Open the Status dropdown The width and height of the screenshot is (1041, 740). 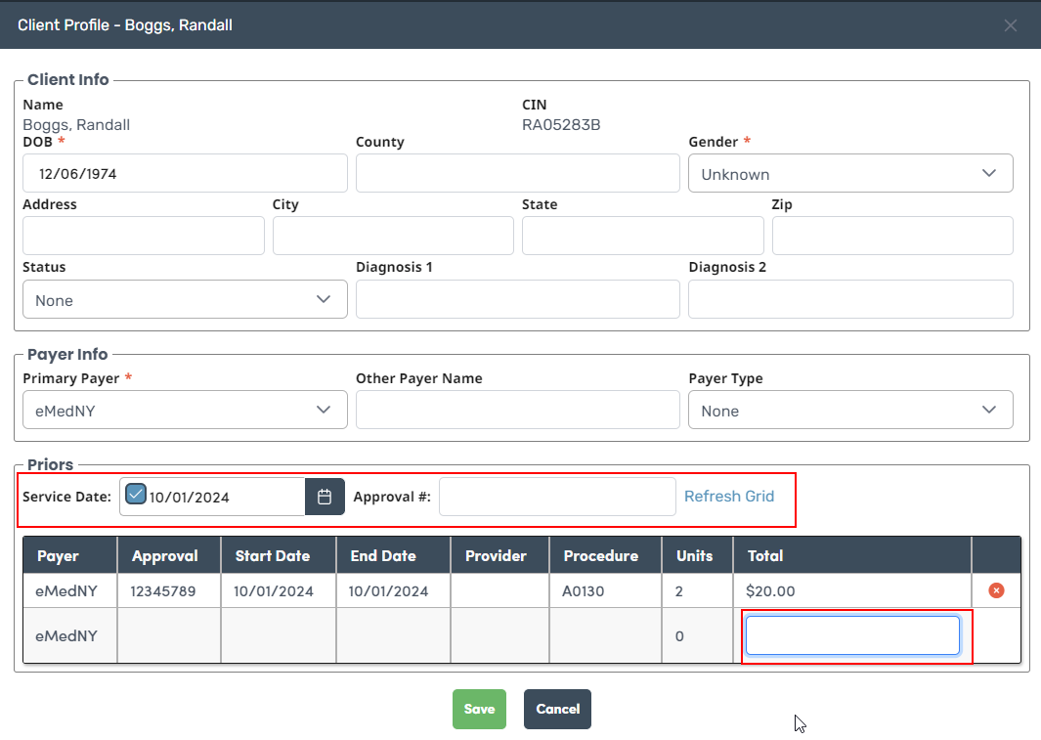[x=185, y=300]
